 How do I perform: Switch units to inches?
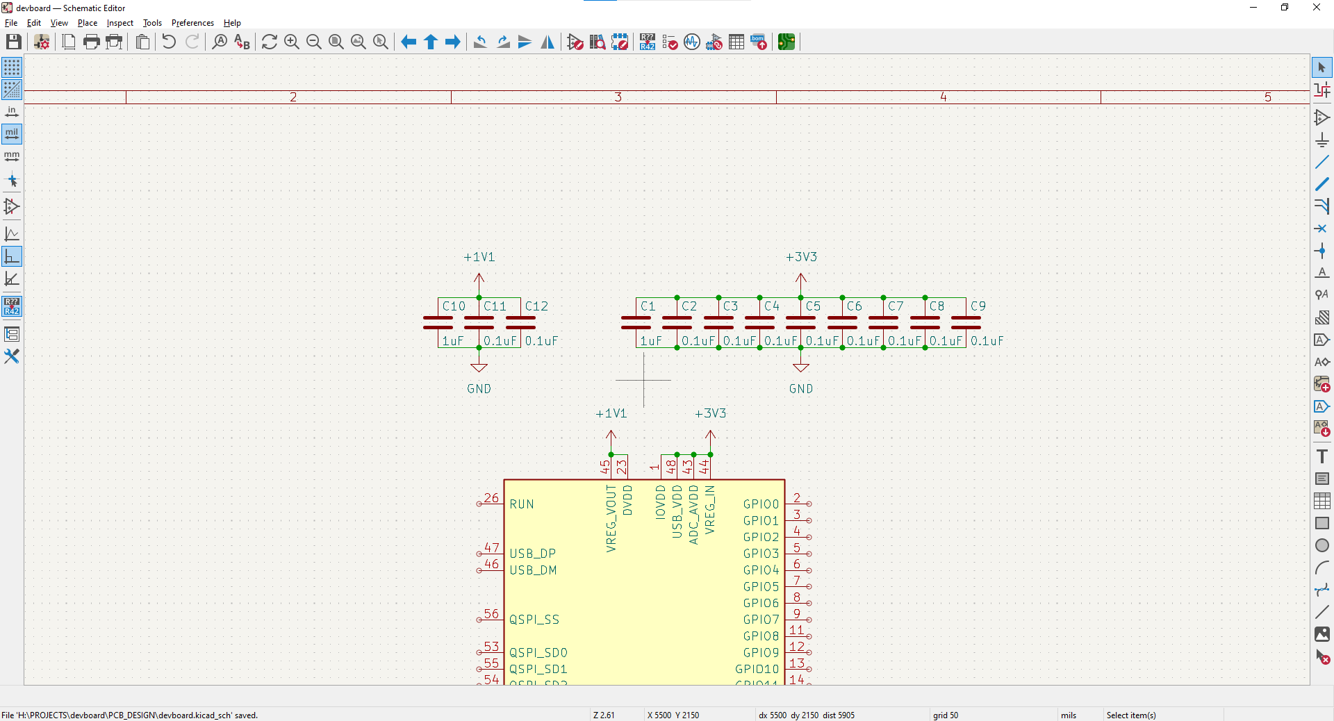click(x=12, y=112)
